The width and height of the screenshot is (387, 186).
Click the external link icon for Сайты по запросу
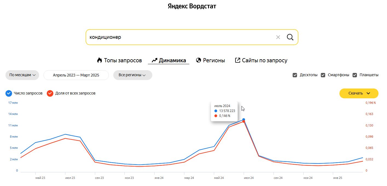tap(237, 60)
